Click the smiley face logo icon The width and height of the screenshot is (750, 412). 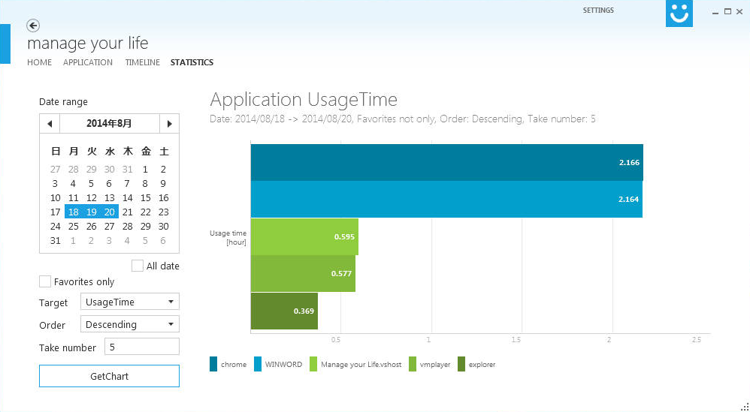(679, 14)
